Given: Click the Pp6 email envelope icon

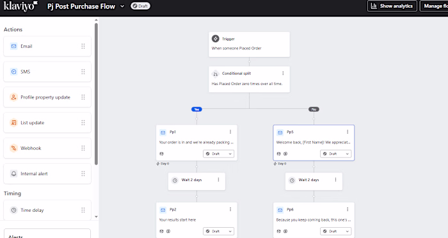Looking at the screenshot, I should tap(280, 210).
